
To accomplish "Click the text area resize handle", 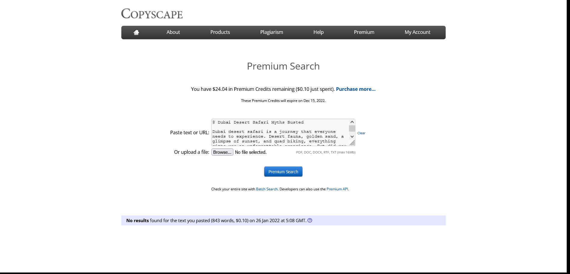I will [x=352, y=143].
